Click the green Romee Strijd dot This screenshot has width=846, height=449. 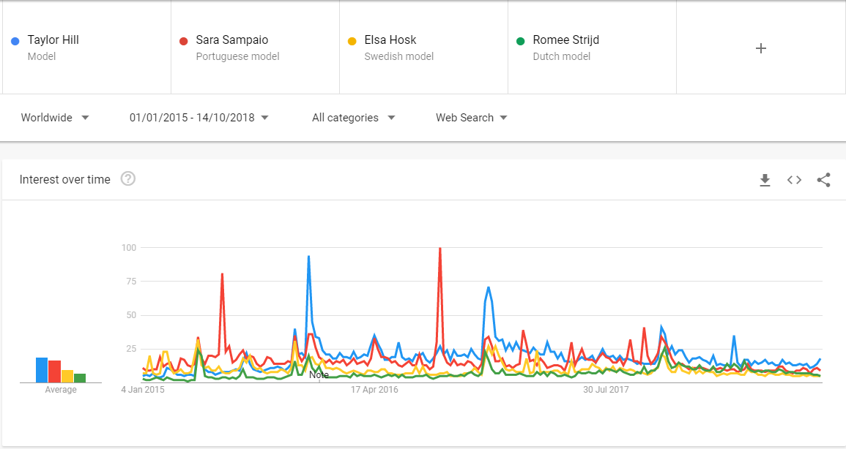pyautogui.click(x=521, y=41)
